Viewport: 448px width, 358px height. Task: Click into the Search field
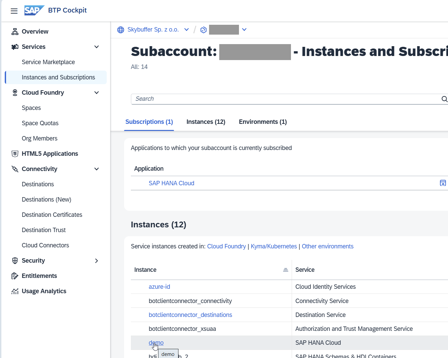(286, 99)
